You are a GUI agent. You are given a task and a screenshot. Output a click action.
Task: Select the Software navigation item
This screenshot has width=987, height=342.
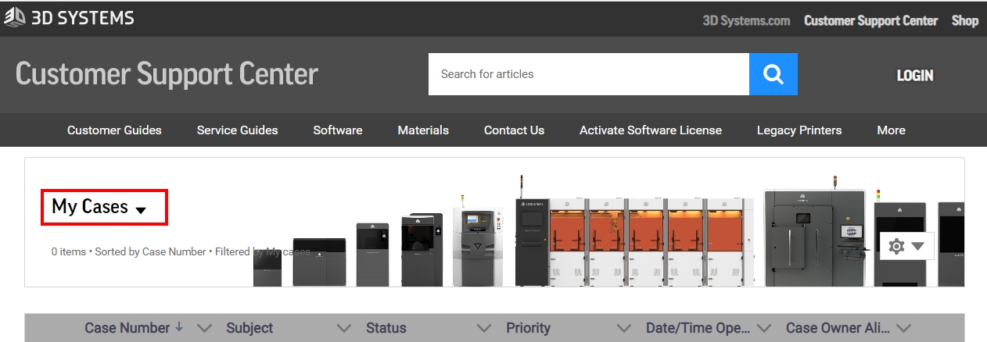point(337,130)
